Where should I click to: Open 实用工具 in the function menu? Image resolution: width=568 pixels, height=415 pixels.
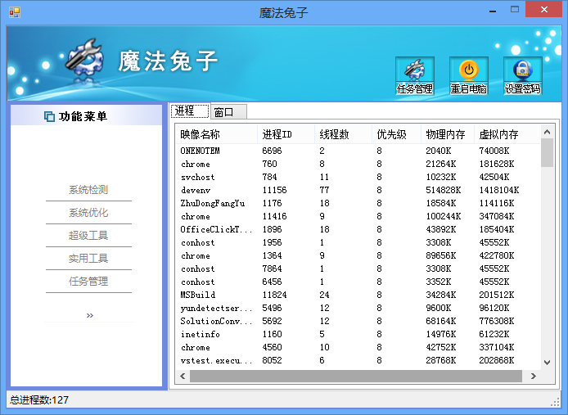coord(88,258)
